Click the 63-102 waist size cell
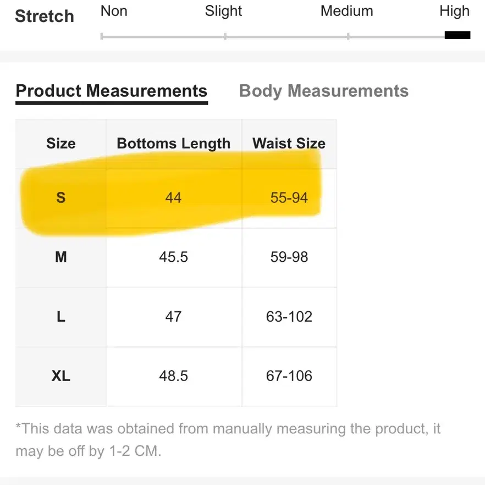485x485 pixels. pyautogui.click(x=289, y=317)
